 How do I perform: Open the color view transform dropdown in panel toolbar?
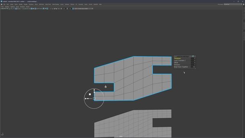click(83, 8)
